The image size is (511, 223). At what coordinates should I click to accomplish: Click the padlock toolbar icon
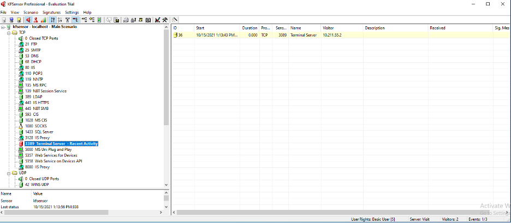[133, 20]
